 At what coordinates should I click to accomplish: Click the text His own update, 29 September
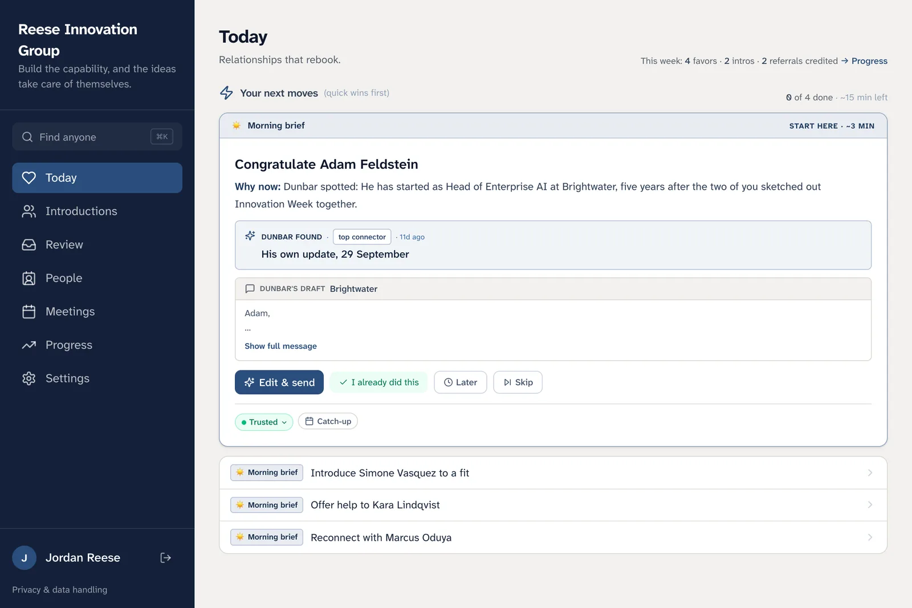pos(335,254)
